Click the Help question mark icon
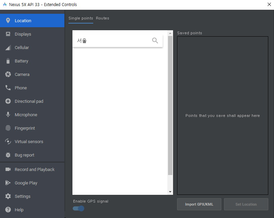This screenshot has width=274, height=218. [x=8, y=210]
